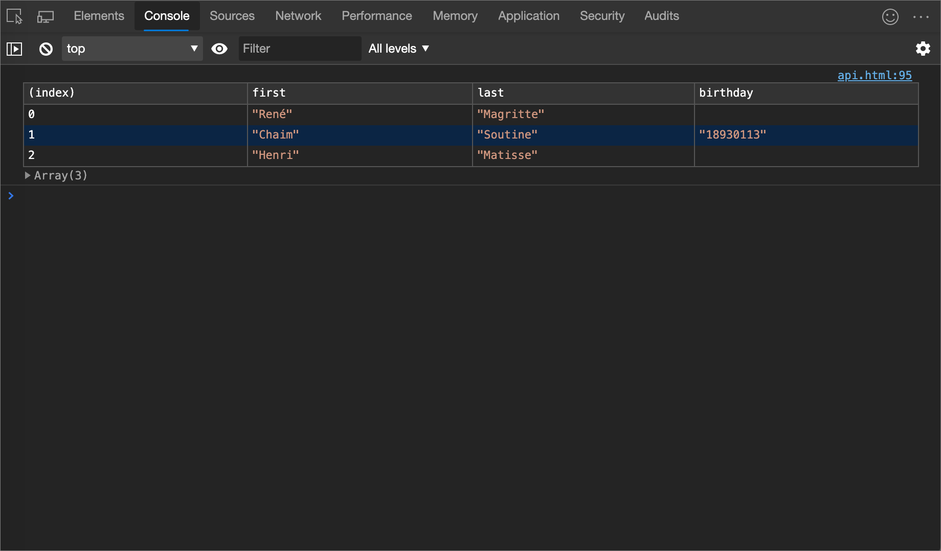Open the Sources panel
Screen dimensions: 941x551
click(232, 16)
